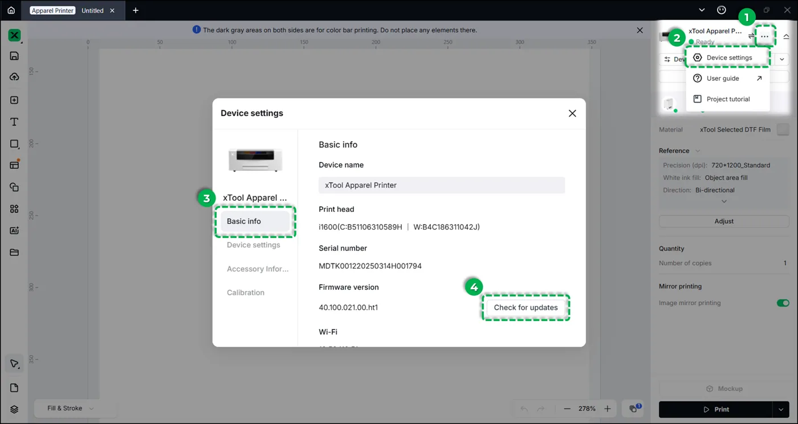Image resolution: width=798 pixels, height=424 pixels.
Task: Open the AI image tool
Action: [14, 230]
